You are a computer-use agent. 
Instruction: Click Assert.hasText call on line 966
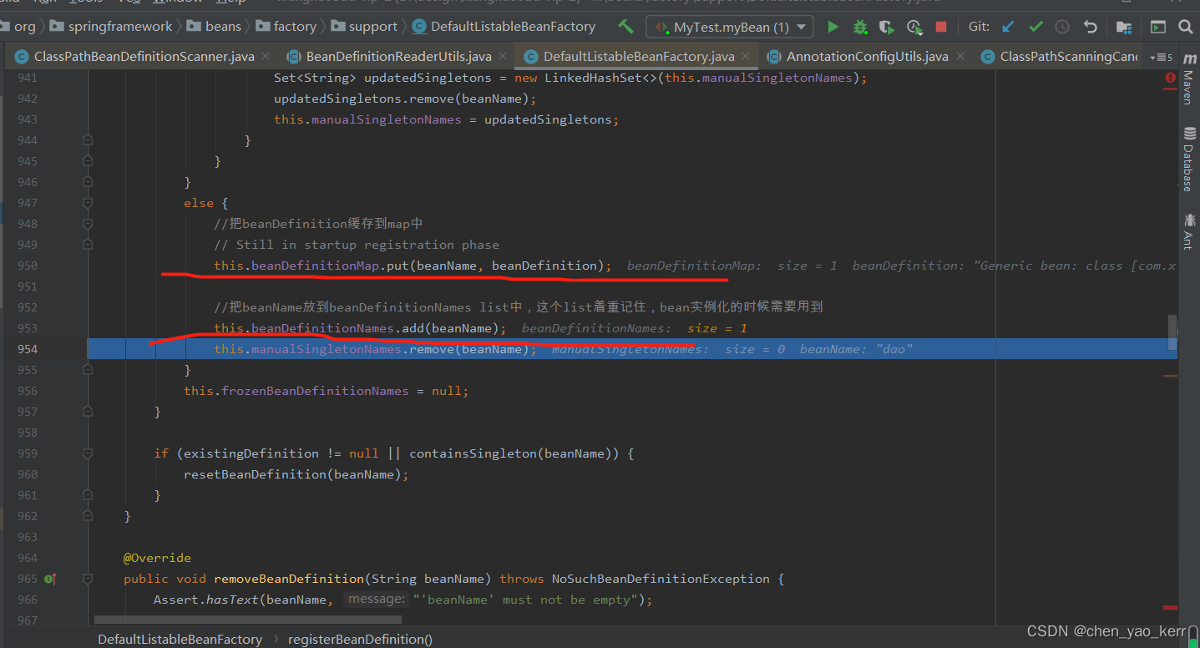(206, 600)
